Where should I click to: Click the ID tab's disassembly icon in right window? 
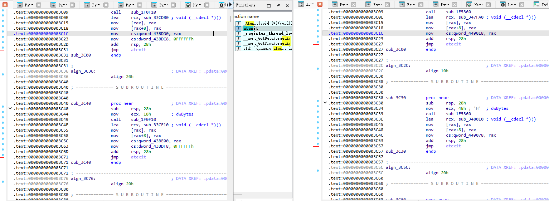tap(301, 5)
